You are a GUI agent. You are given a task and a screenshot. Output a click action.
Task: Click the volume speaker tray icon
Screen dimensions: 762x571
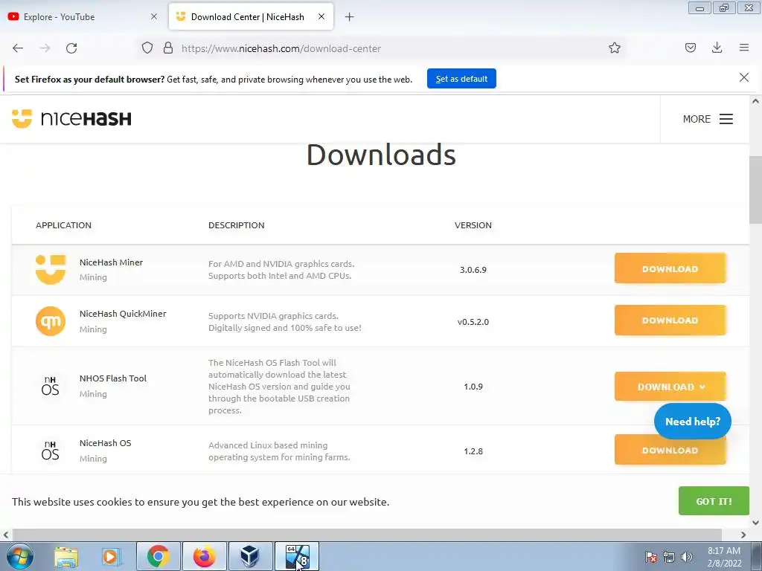coord(687,557)
